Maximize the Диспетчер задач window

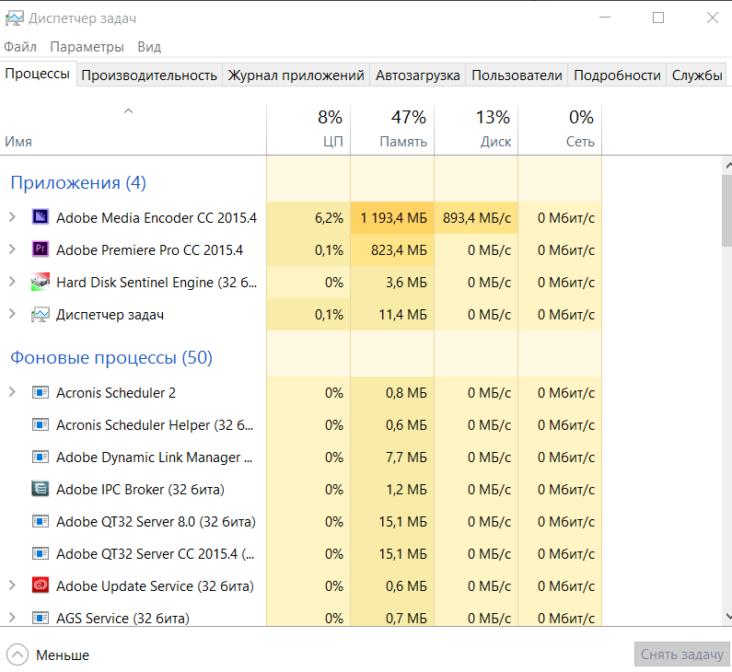pyautogui.click(x=658, y=17)
